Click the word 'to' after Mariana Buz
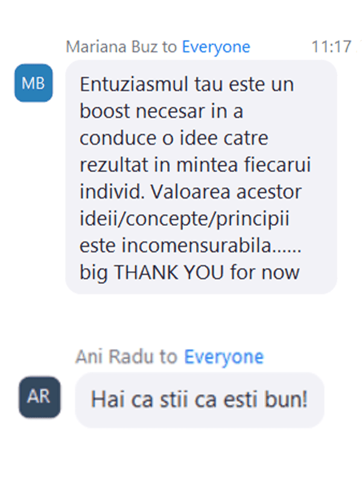 click(170, 47)
